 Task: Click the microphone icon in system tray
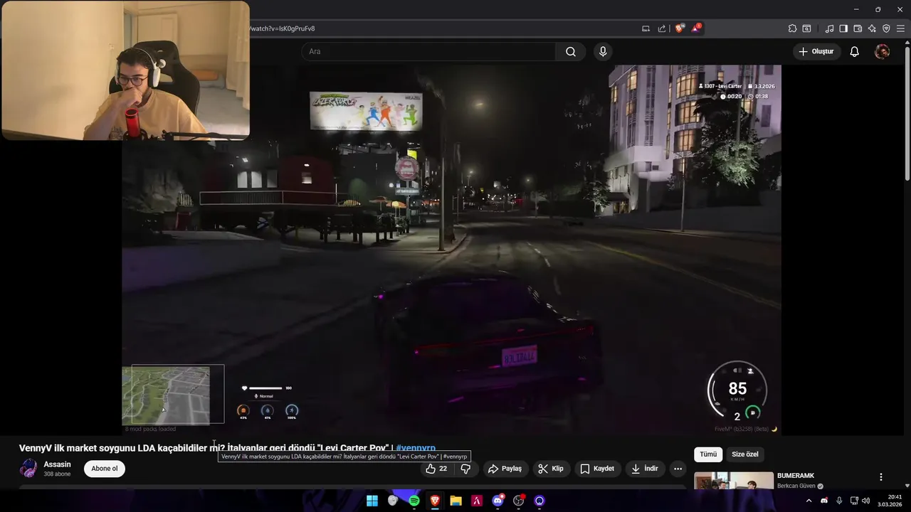tap(839, 501)
